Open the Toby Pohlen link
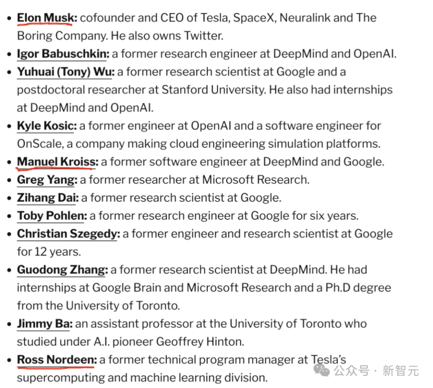Image resolution: width=433 pixels, height=388 pixels. coord(51,216)
